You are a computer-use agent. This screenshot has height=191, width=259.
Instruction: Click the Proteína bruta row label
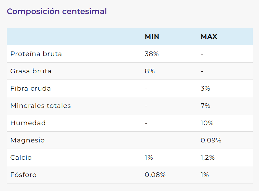[x=36, y=54]
